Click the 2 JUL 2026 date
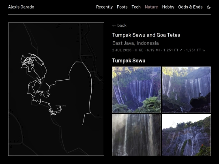Image resolution: width=219 pixels, height=164 pixels. [x=122, y=50]
